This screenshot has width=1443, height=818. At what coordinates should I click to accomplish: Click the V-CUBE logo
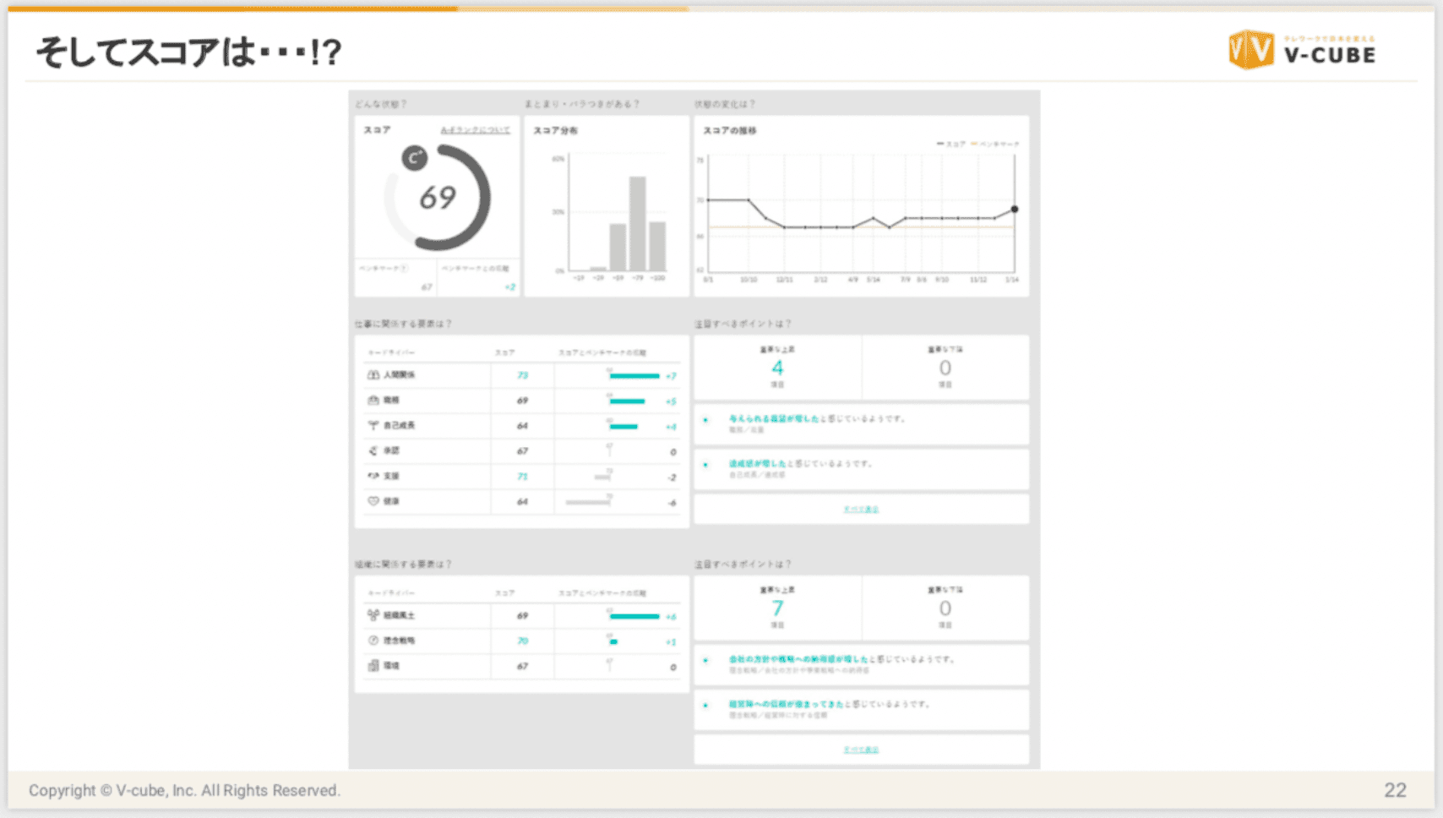point(1302,50)
